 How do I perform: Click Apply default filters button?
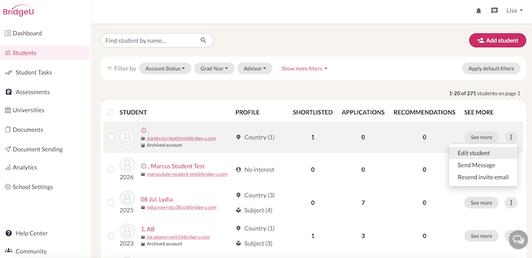[x=491, y=68]
